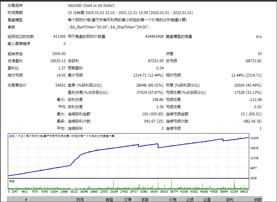Select the 交易品种 label
The height and width of the screenshot is (202, 277).
click(x=15, y=6)
